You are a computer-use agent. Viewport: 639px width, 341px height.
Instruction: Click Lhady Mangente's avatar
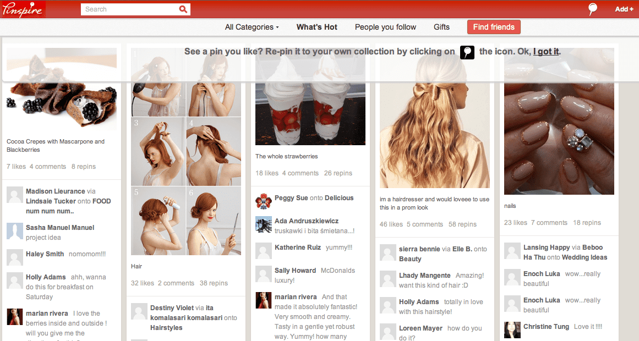pos(387,279)
